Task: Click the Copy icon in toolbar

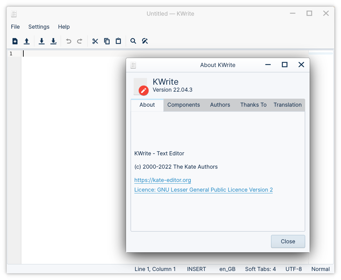Action: coord(107,41)
